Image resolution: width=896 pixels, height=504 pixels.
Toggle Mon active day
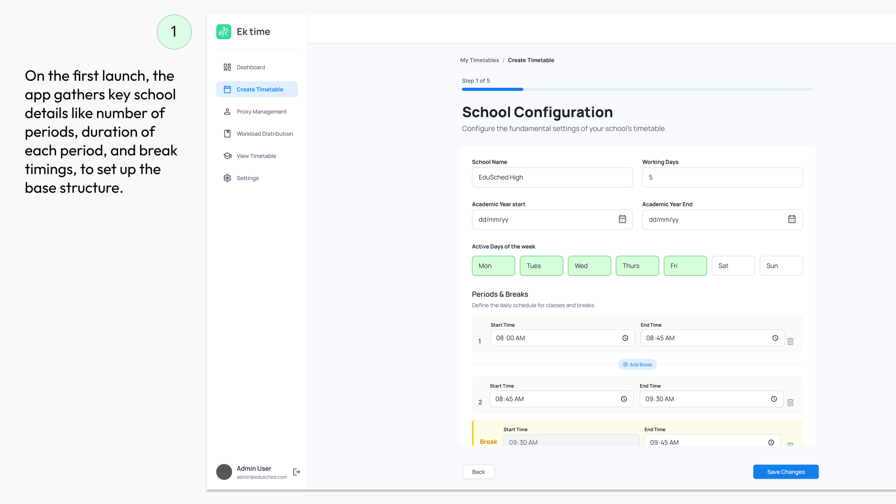pyautogui.click(x=493, y=266)
